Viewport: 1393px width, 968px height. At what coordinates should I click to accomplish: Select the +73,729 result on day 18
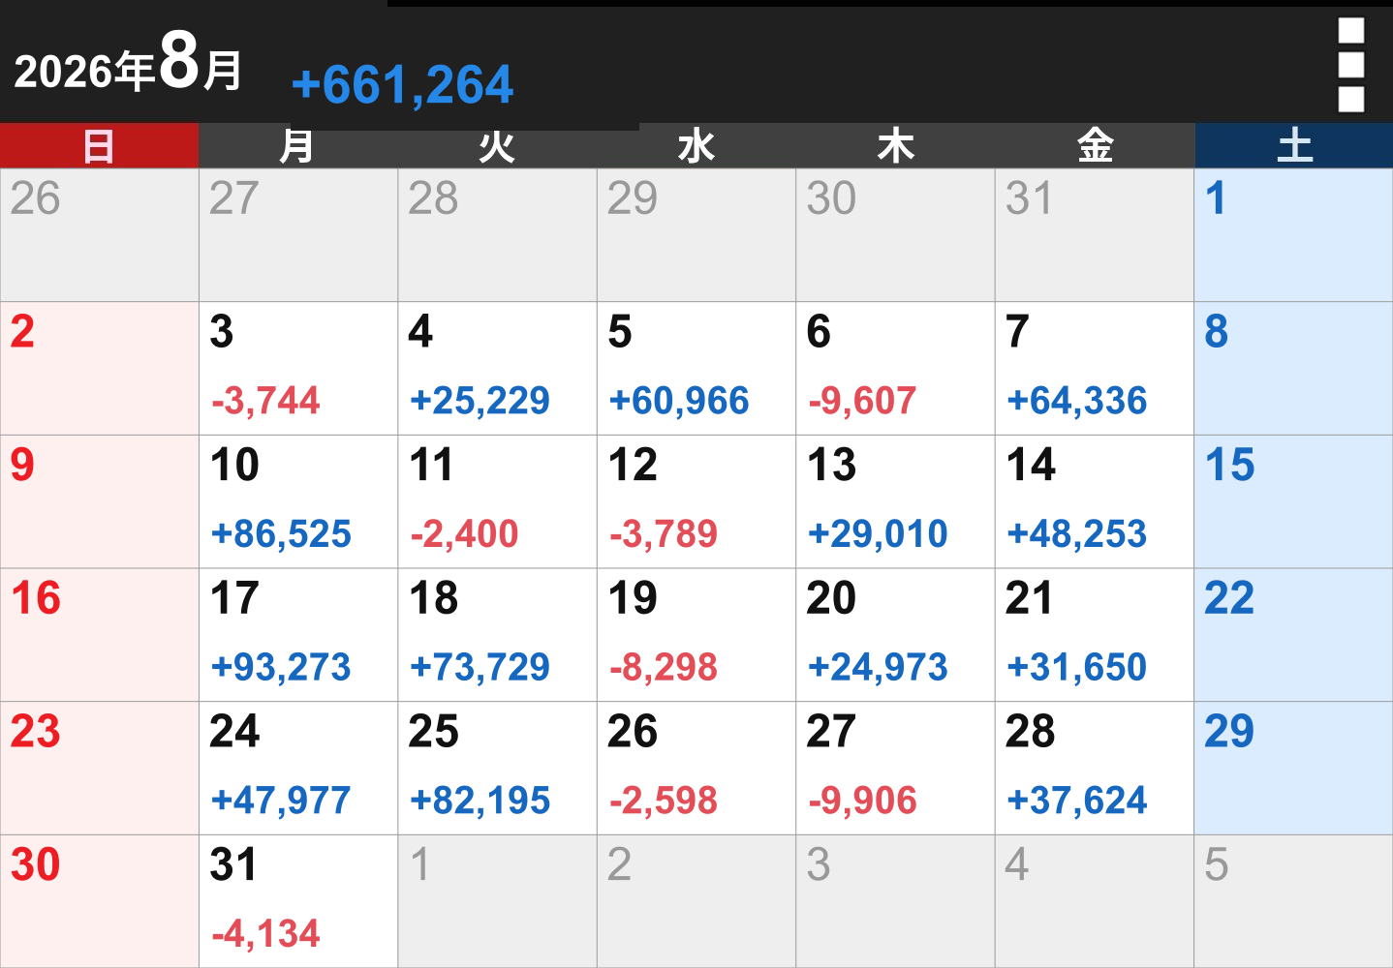point(480,667)
